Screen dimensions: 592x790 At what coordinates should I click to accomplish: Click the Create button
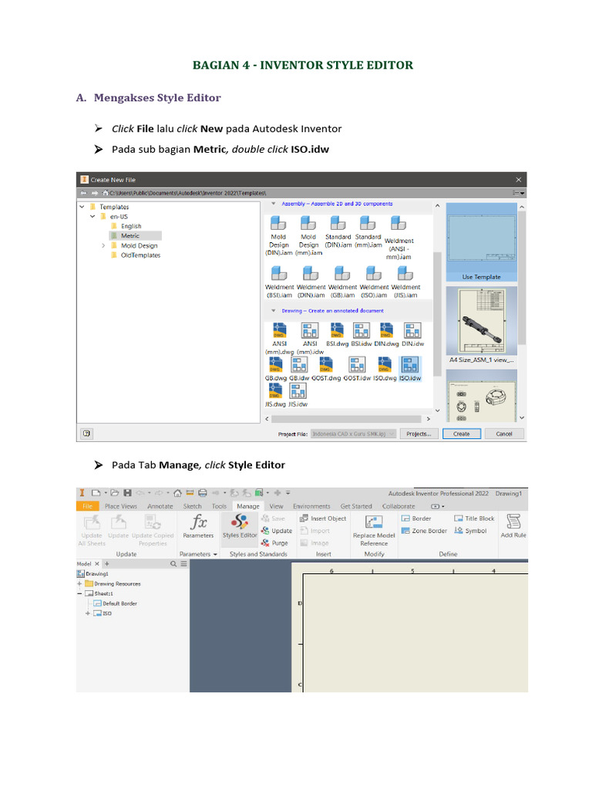click(x=462, y=434)
